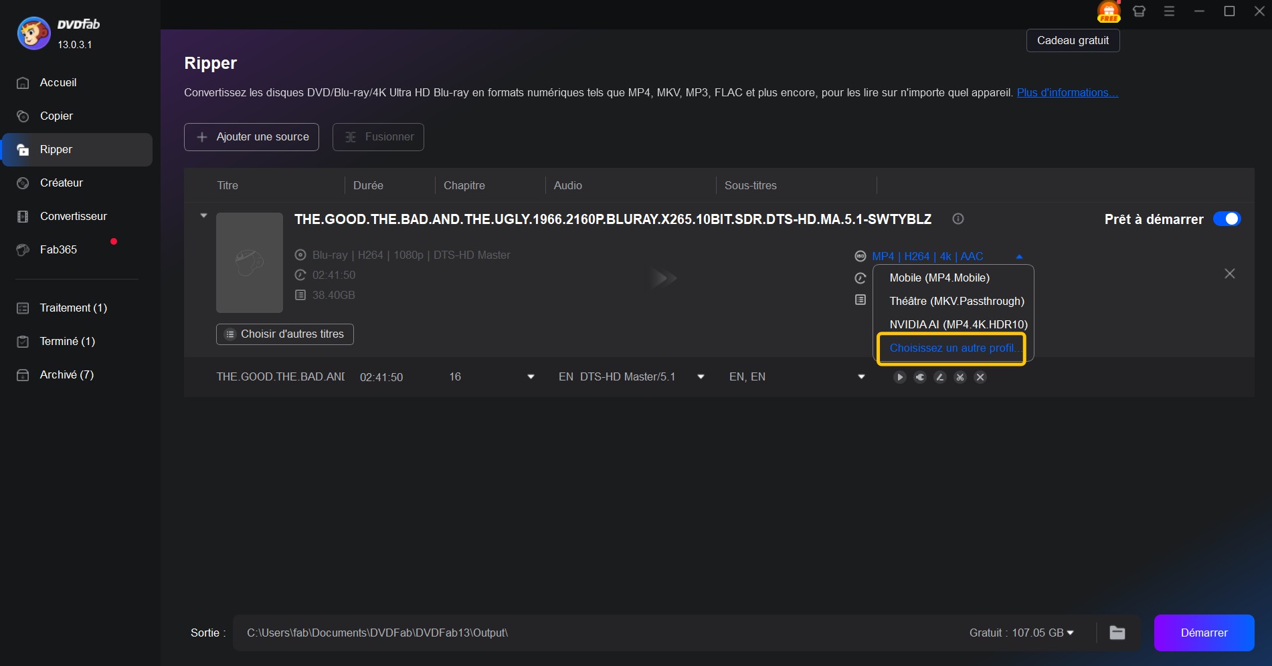Click the Copier disc icon
Image resolution: width=1272 pixels, height=666 pixels.
(x=23, y=116)
